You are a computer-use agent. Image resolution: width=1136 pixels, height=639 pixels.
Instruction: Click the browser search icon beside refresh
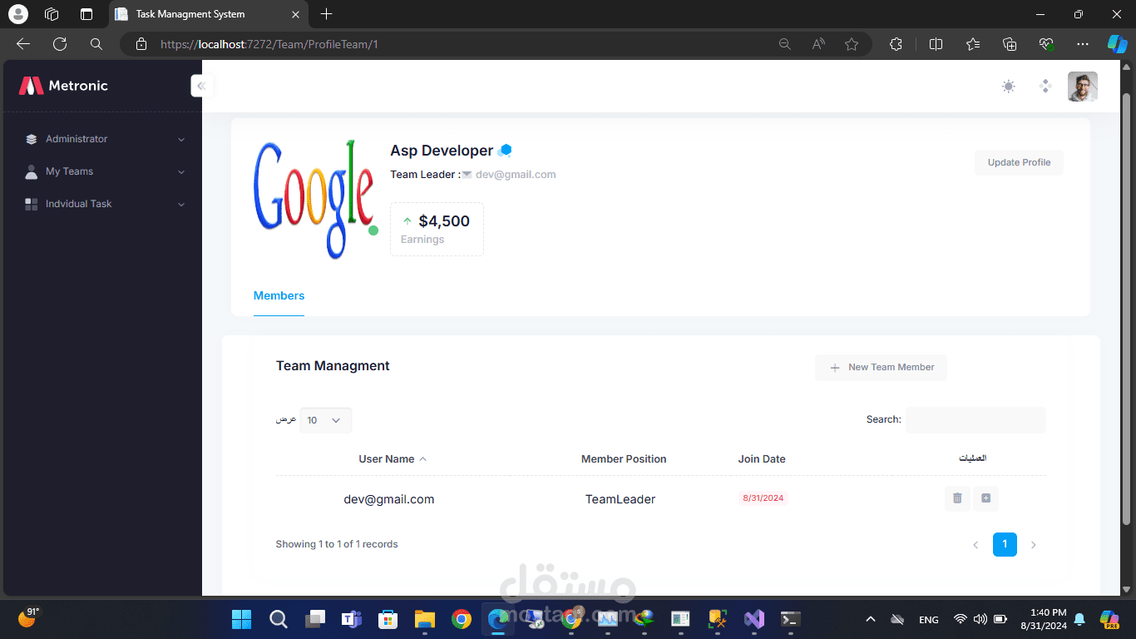point(96,44)
